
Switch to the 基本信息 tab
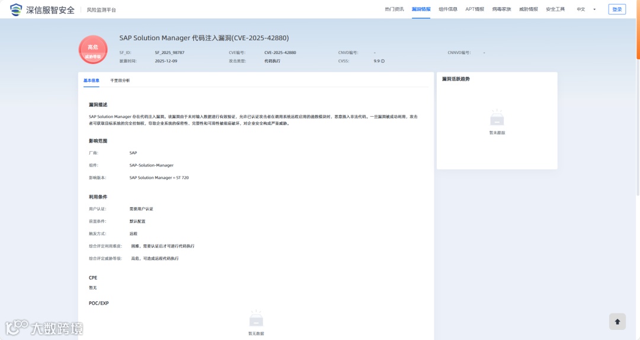tap(91, 81)
